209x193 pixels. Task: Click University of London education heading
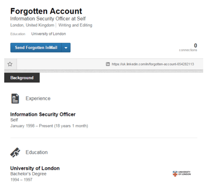(35, 168)
